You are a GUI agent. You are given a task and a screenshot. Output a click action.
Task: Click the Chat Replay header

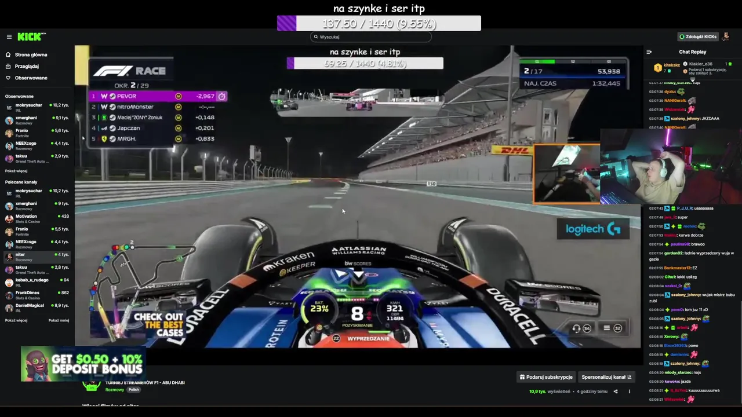click(693, 52)
